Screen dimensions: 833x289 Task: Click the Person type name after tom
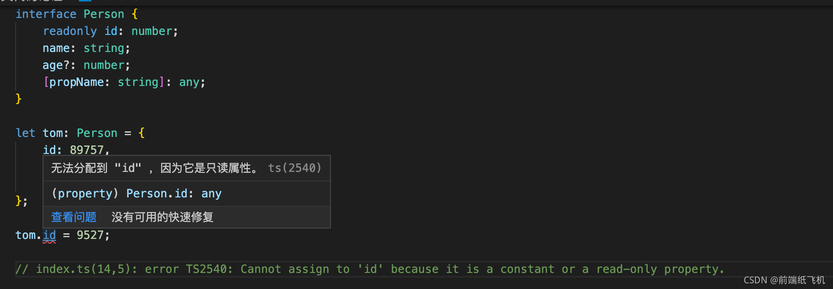click(96, 133)
